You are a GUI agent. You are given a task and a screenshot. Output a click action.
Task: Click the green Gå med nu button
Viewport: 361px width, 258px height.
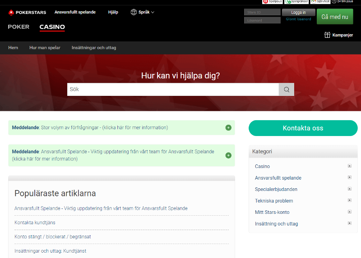(x=335, y=17)
